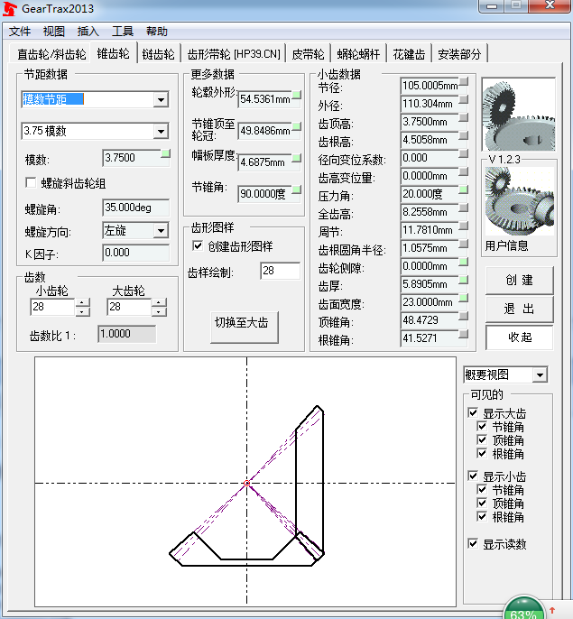The width and height of the screenshot is (573, 619).
Task: Enable 螺旋斜齿轮组 checkbox
Action: tap(31, 183)
